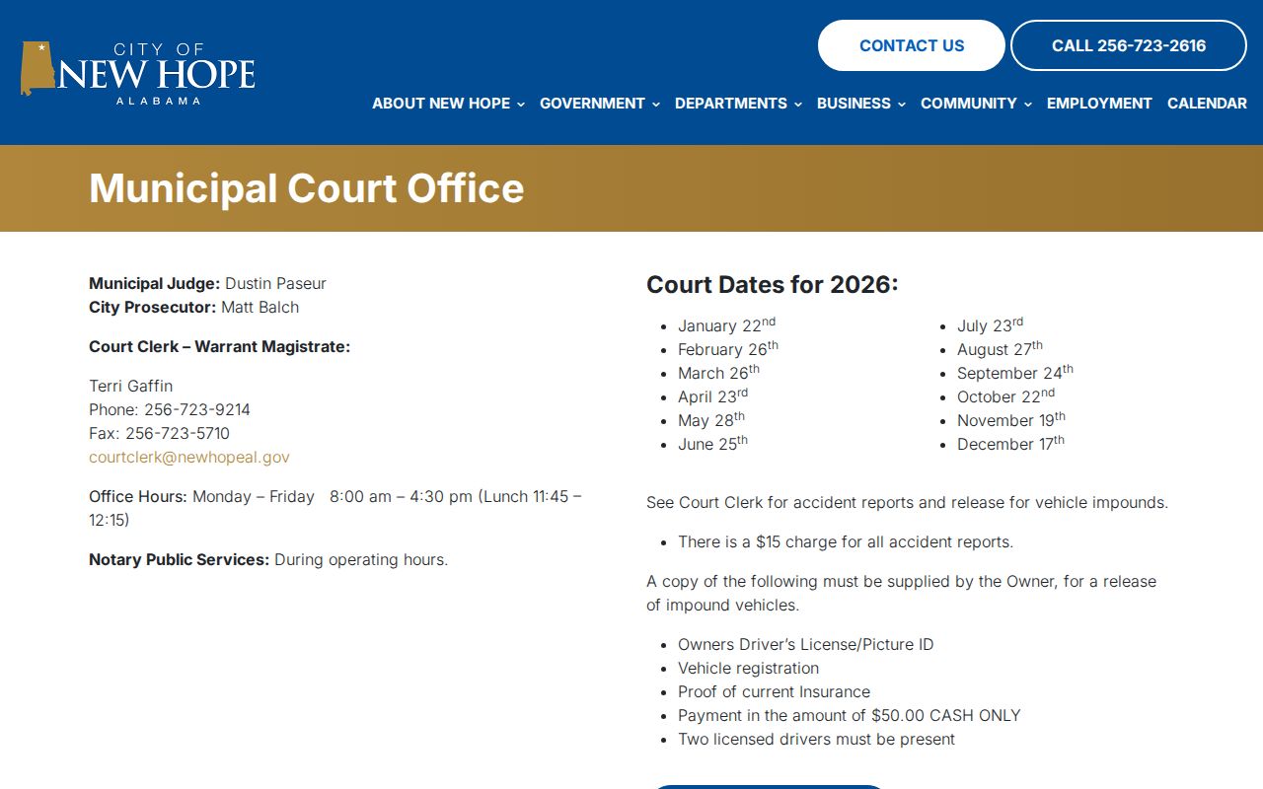
Task: Click the January 22nd court date
Action: click(x=726, y=325)
